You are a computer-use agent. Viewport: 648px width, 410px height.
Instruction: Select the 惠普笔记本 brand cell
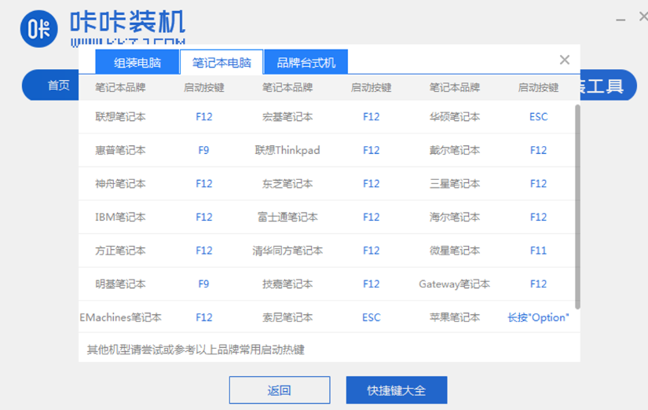(x=120, y=150)
